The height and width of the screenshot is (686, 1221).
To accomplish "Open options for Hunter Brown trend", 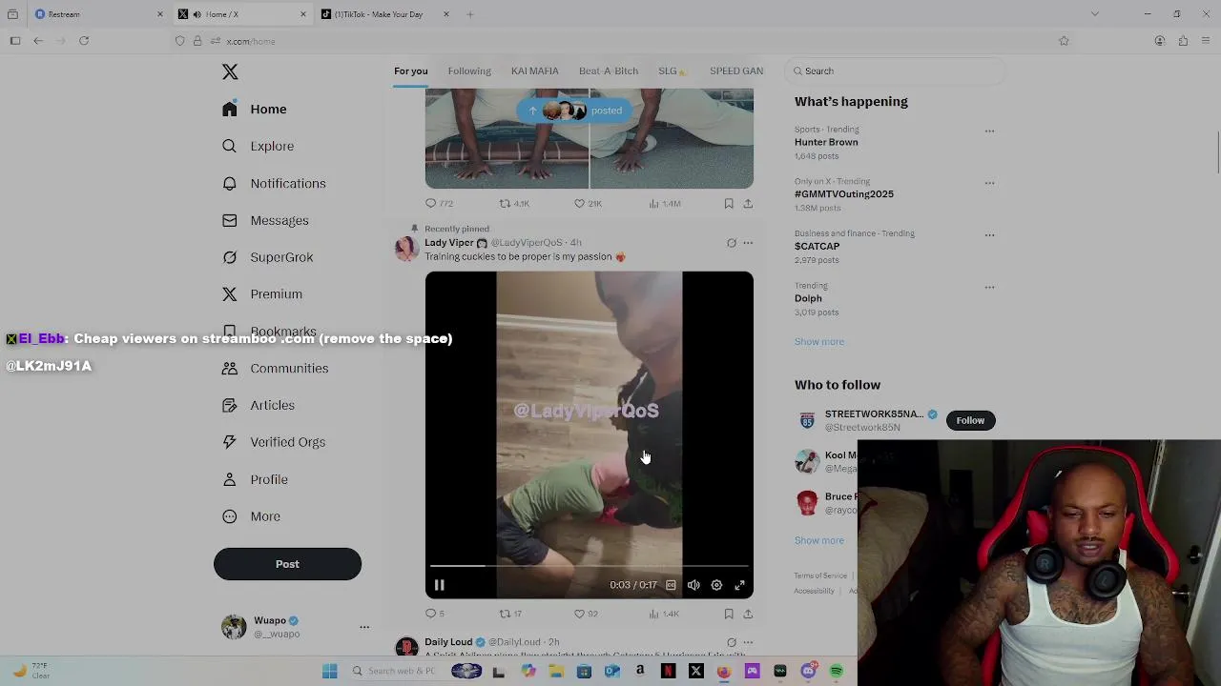I will (989, 131).
